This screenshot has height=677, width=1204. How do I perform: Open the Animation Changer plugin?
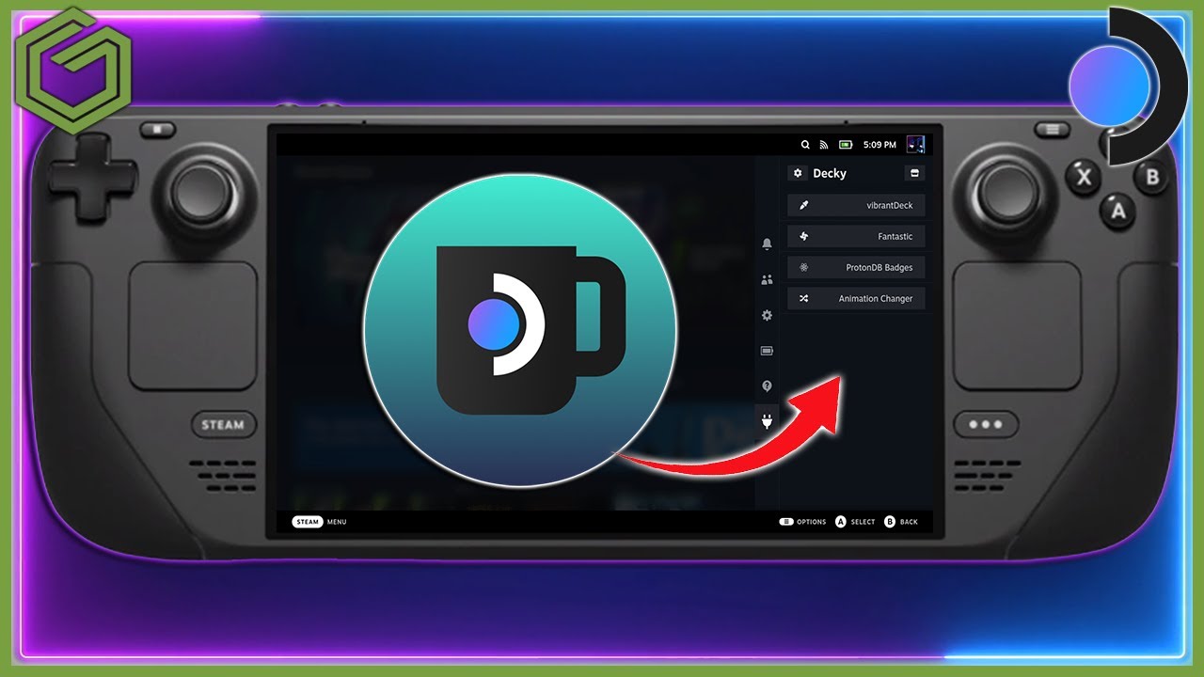pos(856,298)
